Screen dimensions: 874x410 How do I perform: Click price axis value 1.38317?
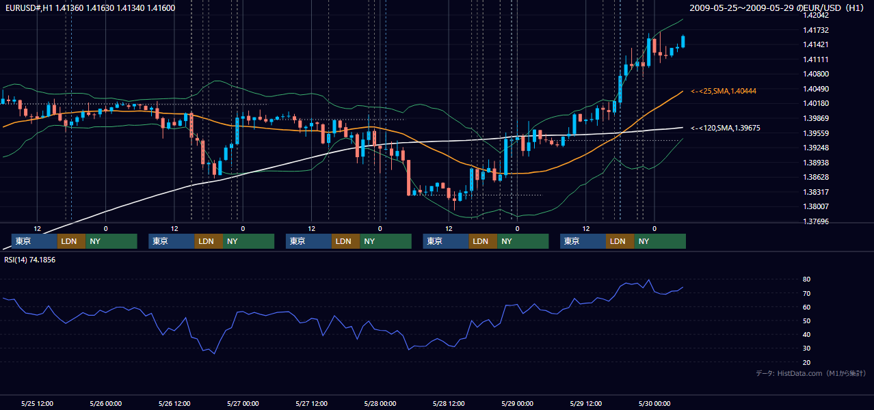point(816,192)
